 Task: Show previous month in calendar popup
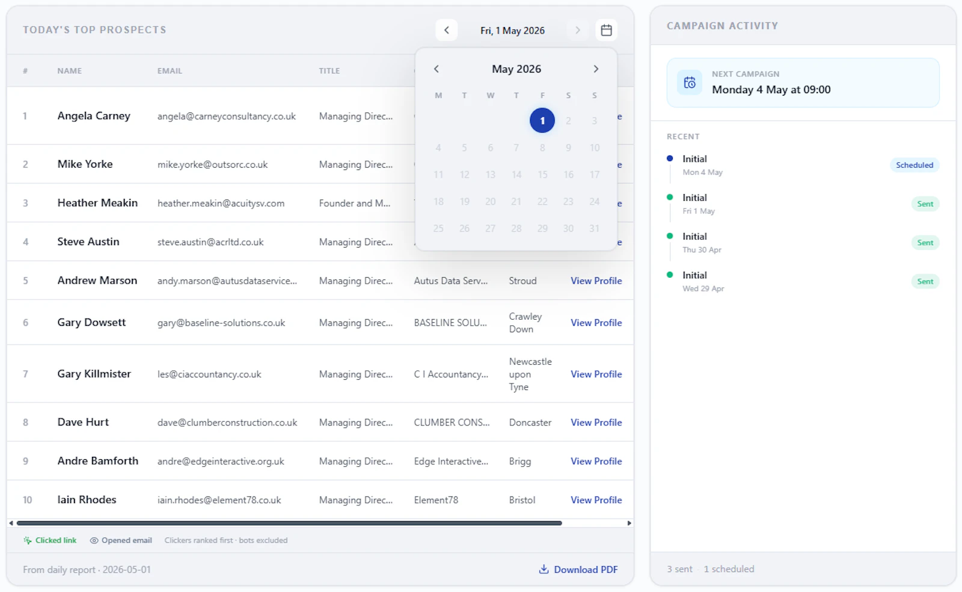(437, 69)
